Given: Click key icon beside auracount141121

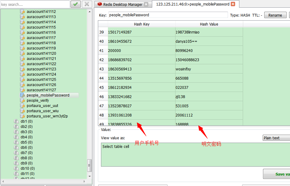Looking at the screenshot, I should (22, 58).
